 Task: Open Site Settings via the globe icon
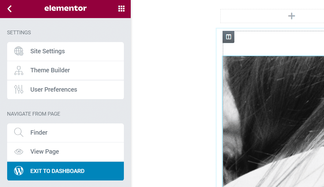[x=19, y=51]
